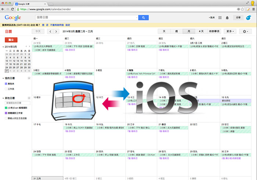Click the green padlock in the address bar
Viewport: 257px width, 180px height.
coord(18,9)
